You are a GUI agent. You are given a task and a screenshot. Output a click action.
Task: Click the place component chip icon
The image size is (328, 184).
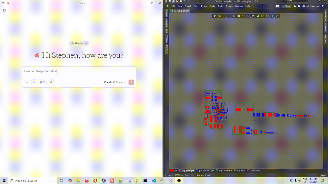(x=239, y=16)
